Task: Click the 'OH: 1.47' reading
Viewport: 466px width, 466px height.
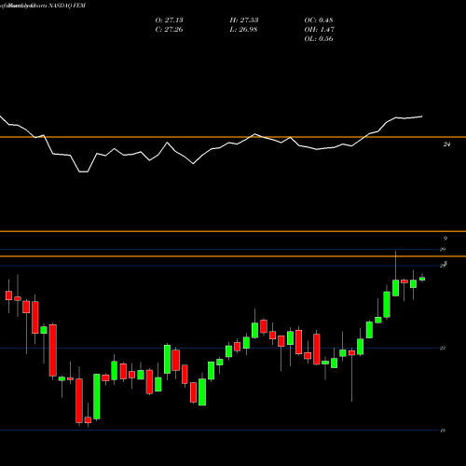Action: [x=319, y=29]
